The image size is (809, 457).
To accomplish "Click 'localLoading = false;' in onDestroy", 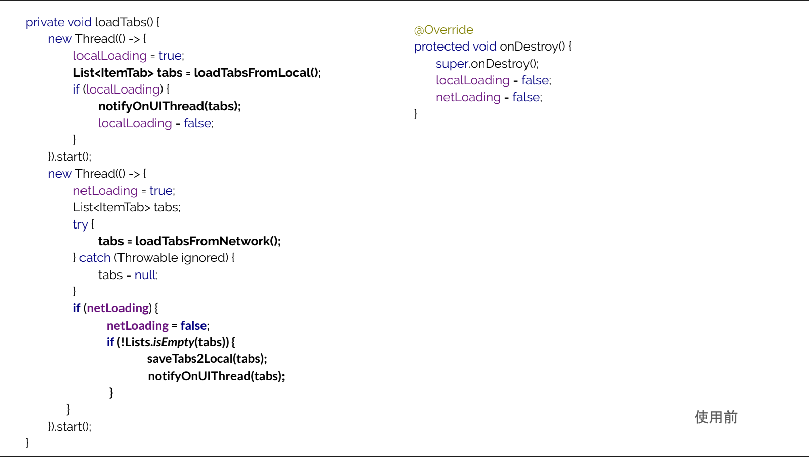I will pyautogui.click(x=494, y=80).
